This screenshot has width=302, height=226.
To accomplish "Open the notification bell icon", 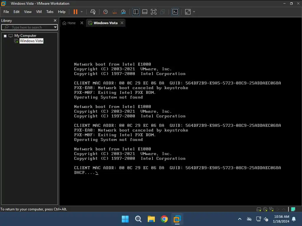I will click(x=294, y=219).
